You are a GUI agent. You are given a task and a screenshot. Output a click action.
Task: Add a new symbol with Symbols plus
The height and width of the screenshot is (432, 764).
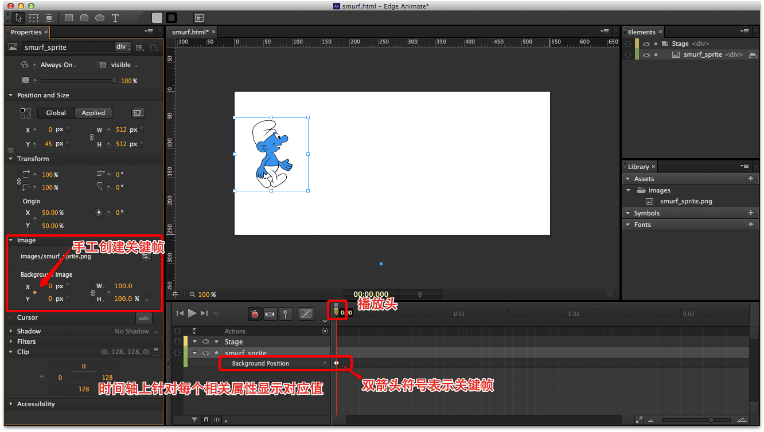[751, 213]
